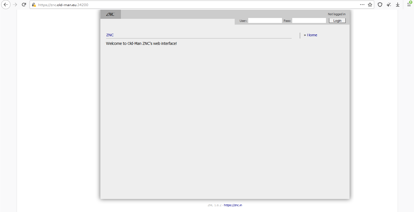Open the page actions three-dot menu
This screenshot has width=414, height=212.
pos(362,5)
